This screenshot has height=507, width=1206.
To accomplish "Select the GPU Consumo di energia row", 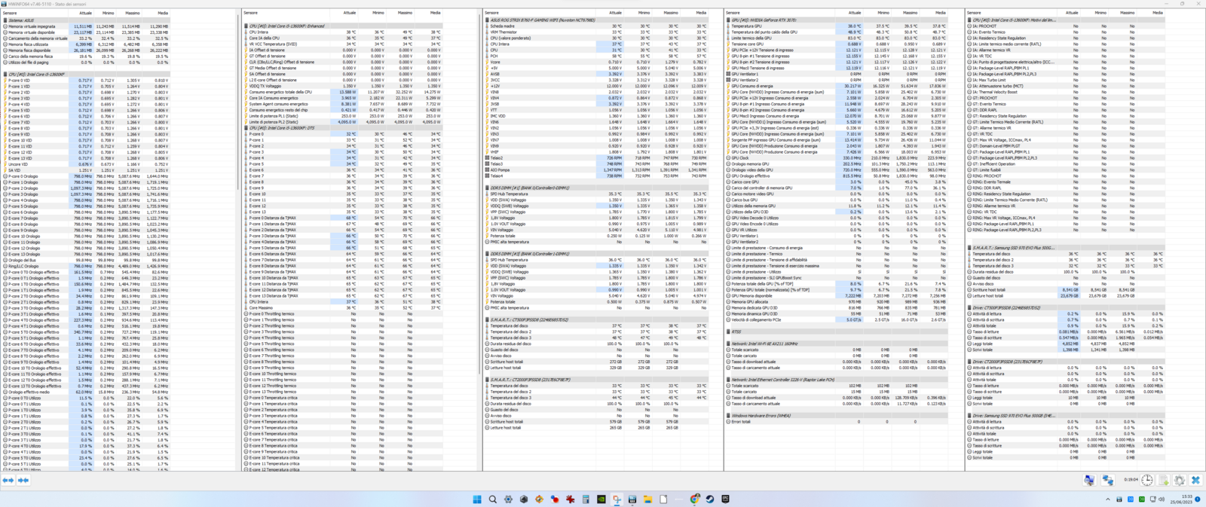I will [837, 86].
